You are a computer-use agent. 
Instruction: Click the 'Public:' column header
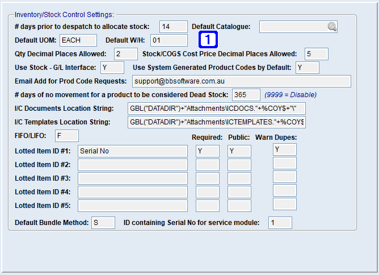[239, 137]
